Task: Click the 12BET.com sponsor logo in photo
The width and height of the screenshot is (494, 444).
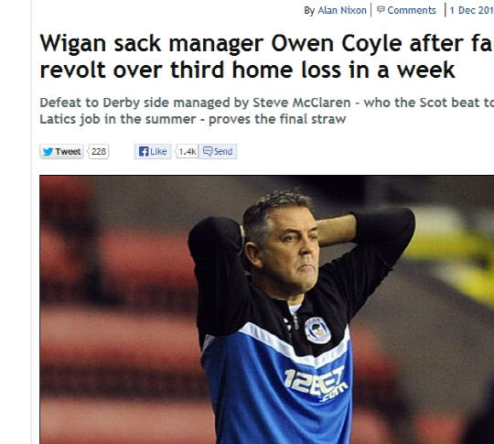Action: [x=316, y=384]
